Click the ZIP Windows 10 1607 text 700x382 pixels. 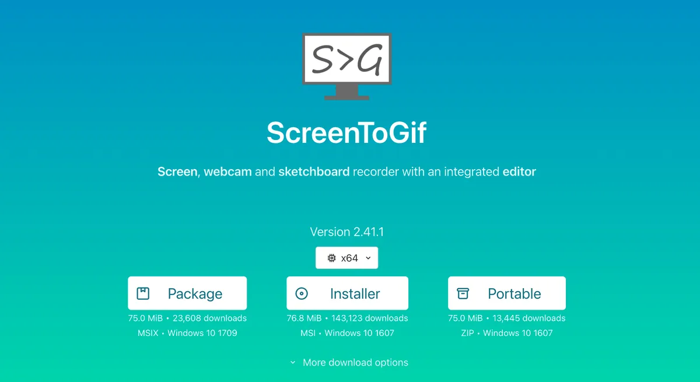point(507,333)
